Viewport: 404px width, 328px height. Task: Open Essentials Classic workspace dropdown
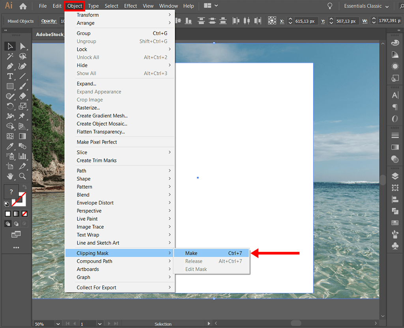click(367, 6)
